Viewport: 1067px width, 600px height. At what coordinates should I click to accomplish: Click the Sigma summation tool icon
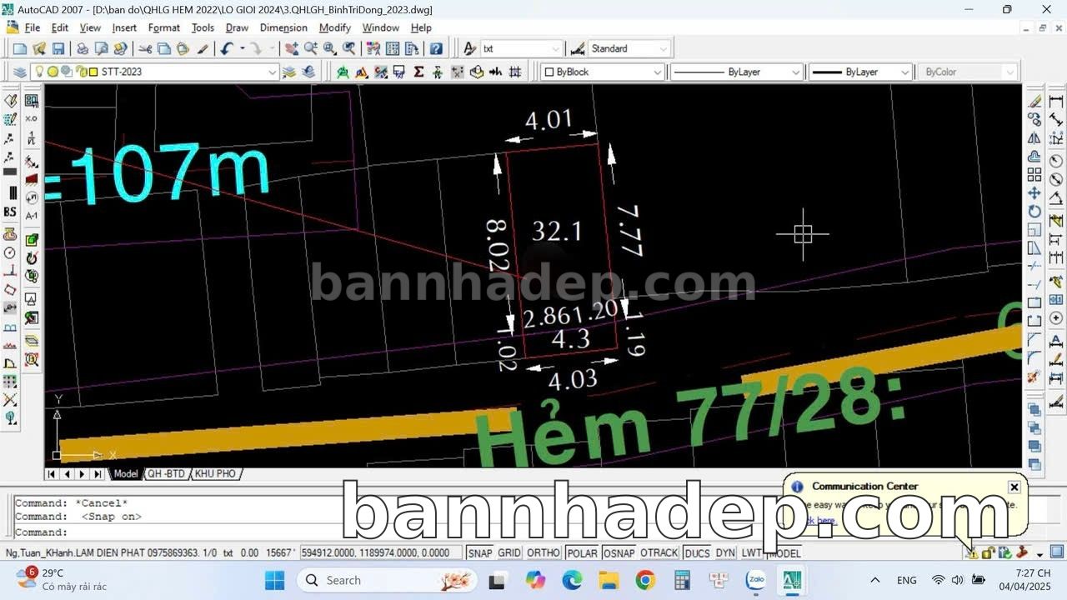pos(418,72)
